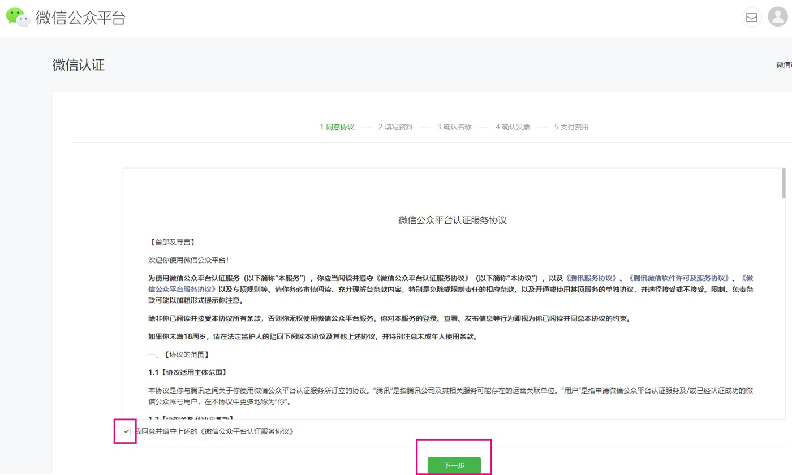The height and width of the screenshot is (475, 792).
Task: Click the 【首部及导言】 heading
Action: point(172,242)
